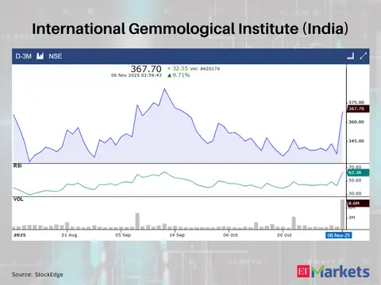
Task: Click the bar indicator icon in chart header
Action: tap(351, 56)
